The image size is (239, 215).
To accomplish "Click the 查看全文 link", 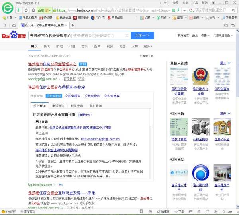I will coord(85,115).
